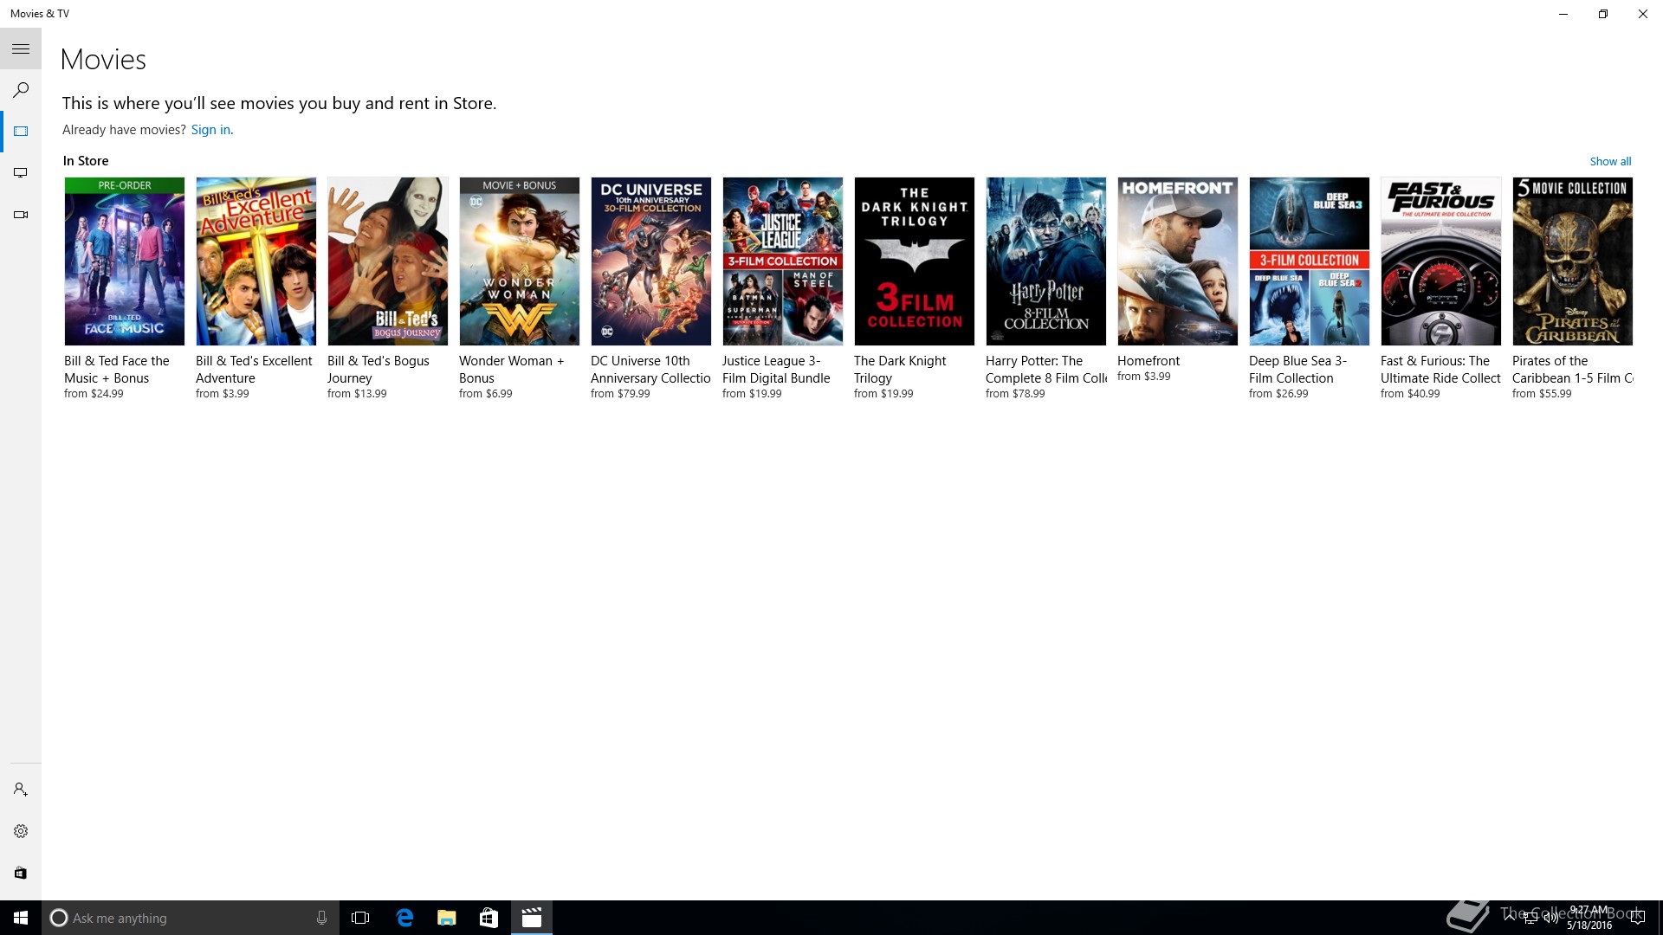Click the title 'Pirates of the Caribbean 1-5 Film'

pyautogui.click(x=1573, y=370)
